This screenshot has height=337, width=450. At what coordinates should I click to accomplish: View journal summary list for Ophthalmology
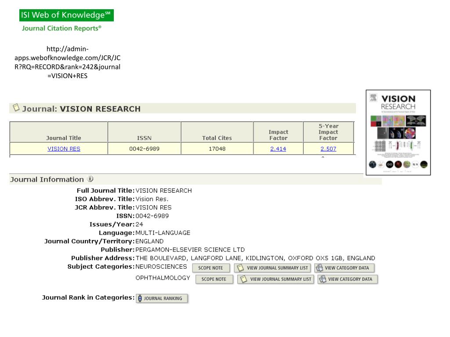pyautogui.click(x=276, y=279)
